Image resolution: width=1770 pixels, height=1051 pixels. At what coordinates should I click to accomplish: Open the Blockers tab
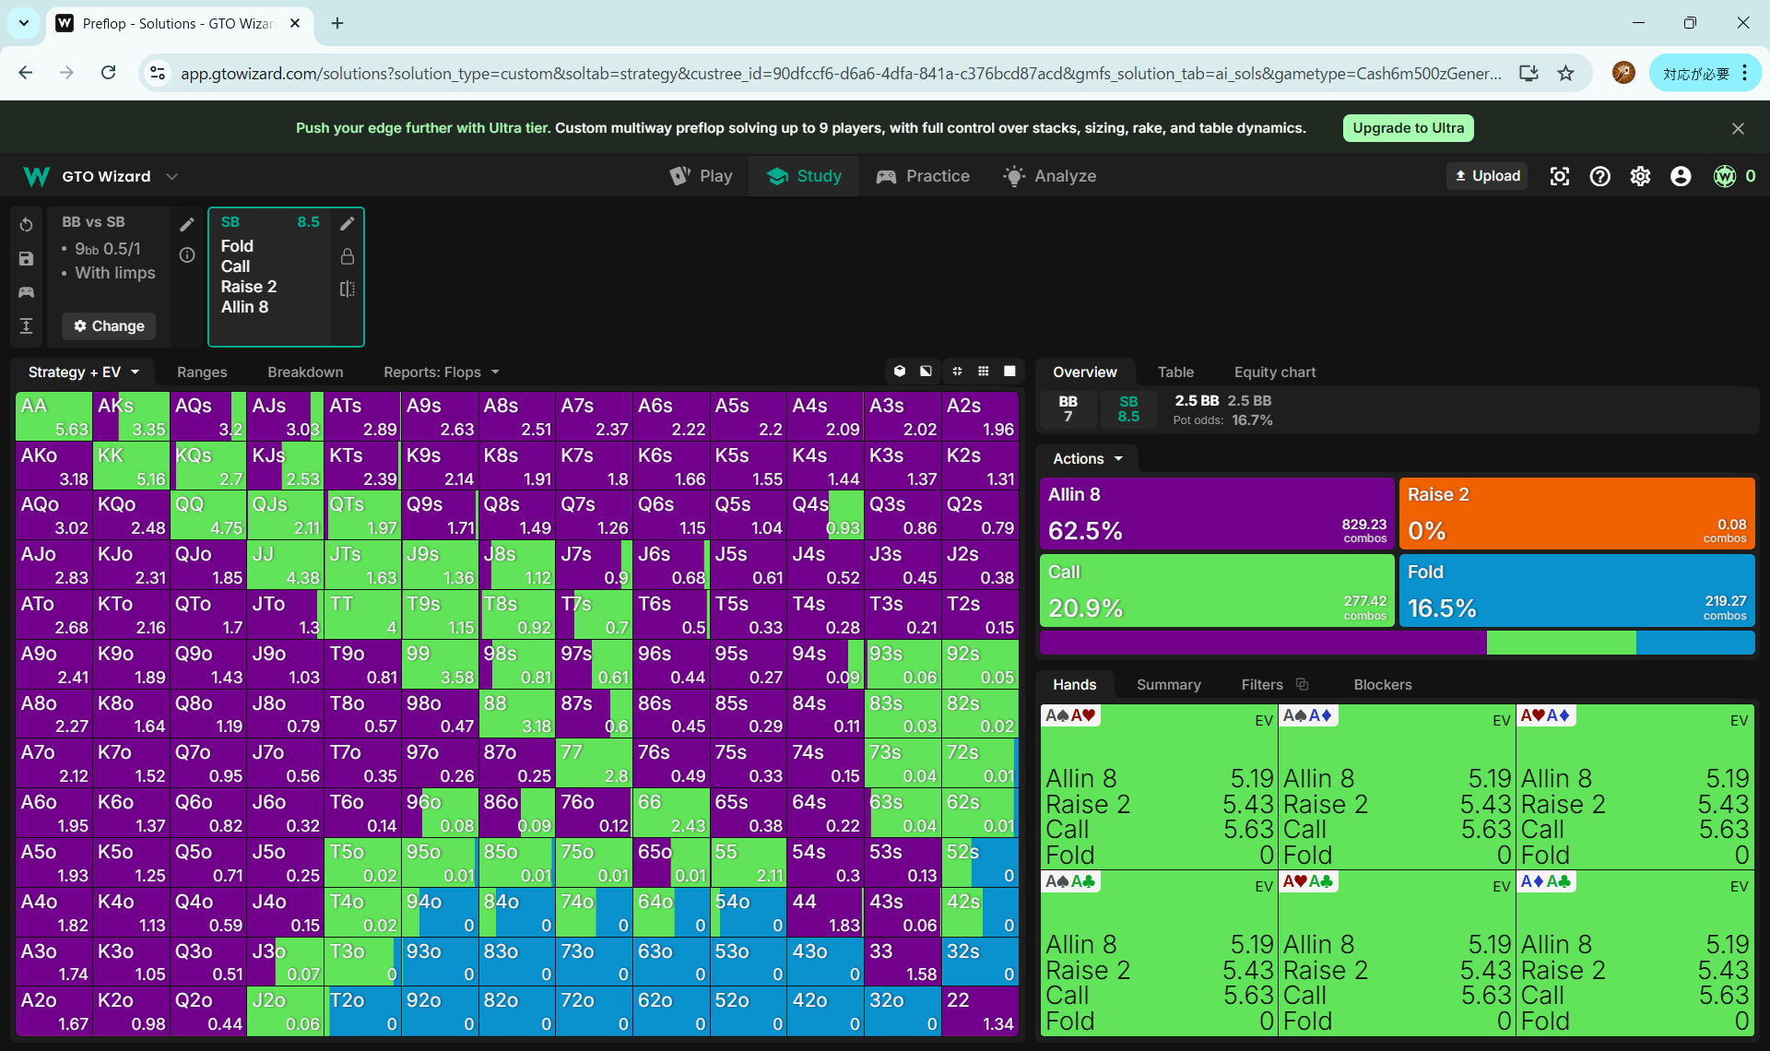(x=1382, y=685)
